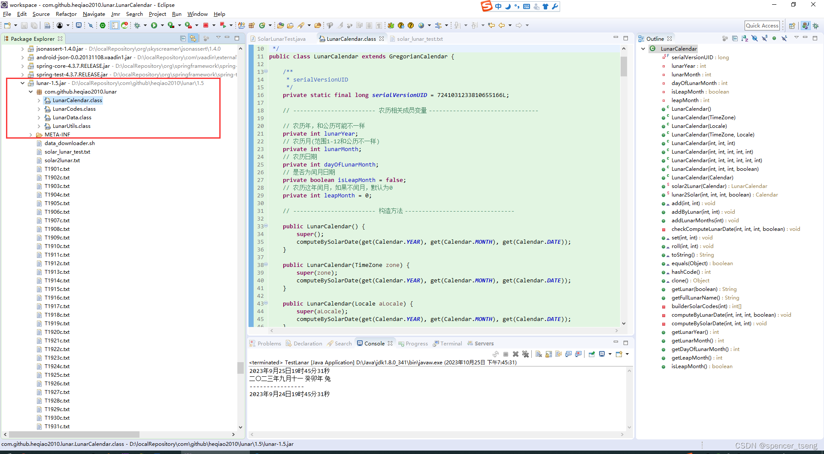
Task: Toggle Hide Non-Public Members green dot
Action: [x=774, y=38]
